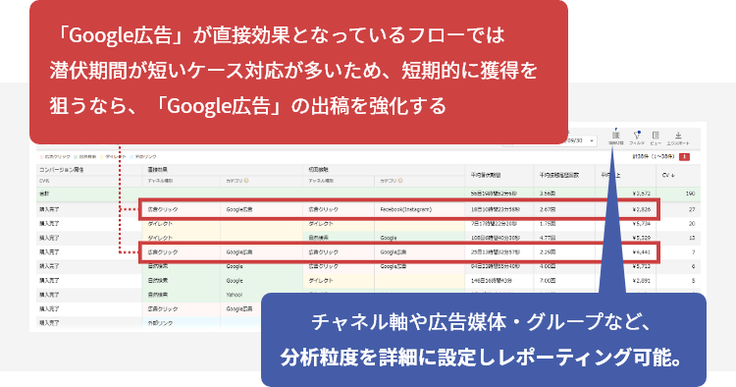Click the 外部リンク channel cell in last row
Viewport: 736px width, 387px height.
click(161, 323)
